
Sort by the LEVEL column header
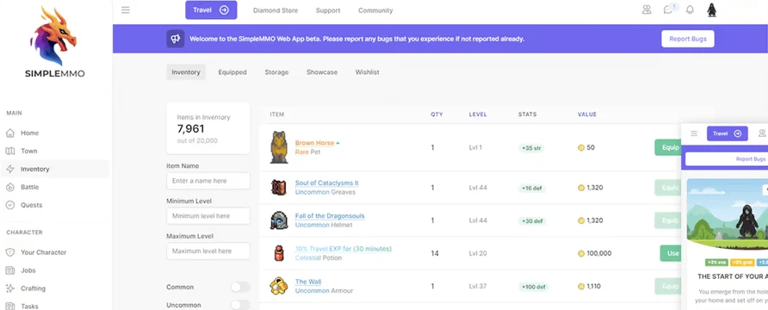pos(478,115)
